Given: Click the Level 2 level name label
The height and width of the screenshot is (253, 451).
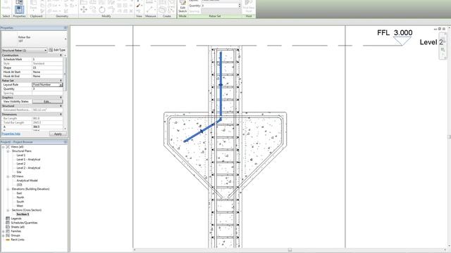Looking at the screenshot, I should (x=431, y=42).
